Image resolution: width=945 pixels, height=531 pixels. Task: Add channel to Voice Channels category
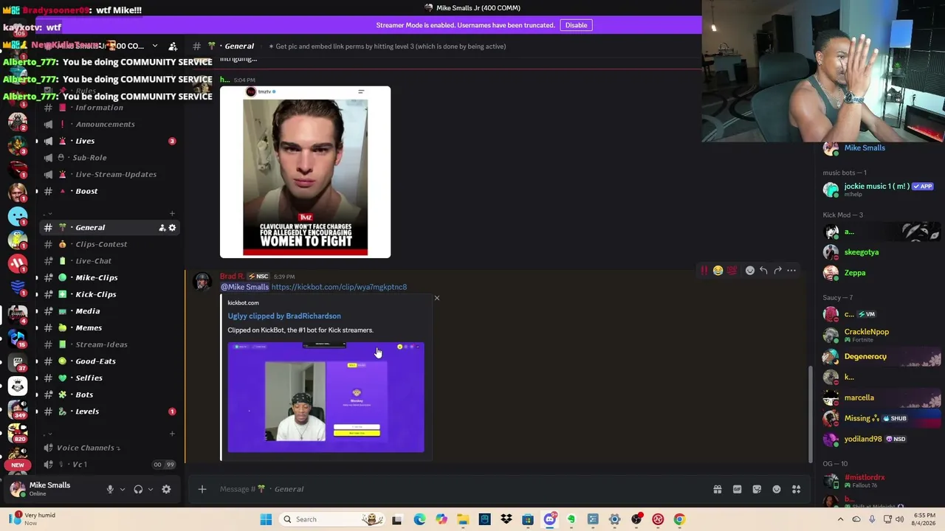coord(172,434)
